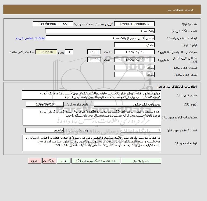Click the price validity date 1399/09/30
This screenshot has width=207, height=201.
coord(134,60)
